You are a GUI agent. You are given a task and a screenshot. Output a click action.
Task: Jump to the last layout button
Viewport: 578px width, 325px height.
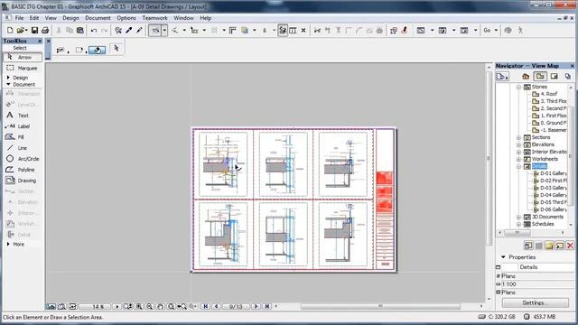pos(267,306)
